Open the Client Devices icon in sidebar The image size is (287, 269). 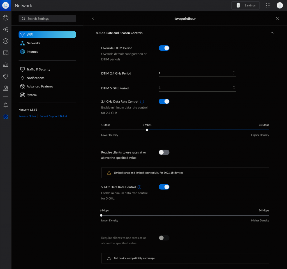coord(6,53)
